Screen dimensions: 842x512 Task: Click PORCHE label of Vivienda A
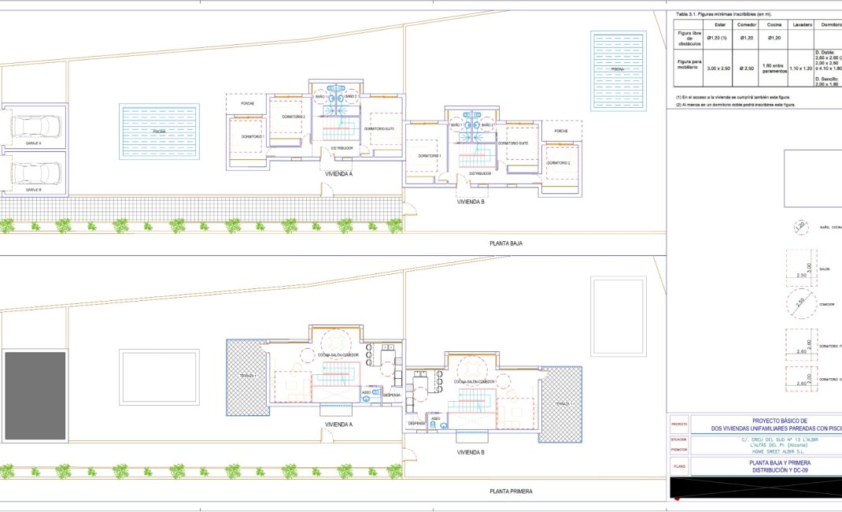coord(248,103)
